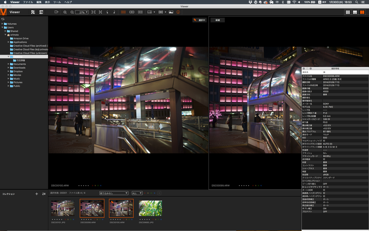Select the third comparison layout icon
Screen dimensions: 369x231
(x=140, y=12)
